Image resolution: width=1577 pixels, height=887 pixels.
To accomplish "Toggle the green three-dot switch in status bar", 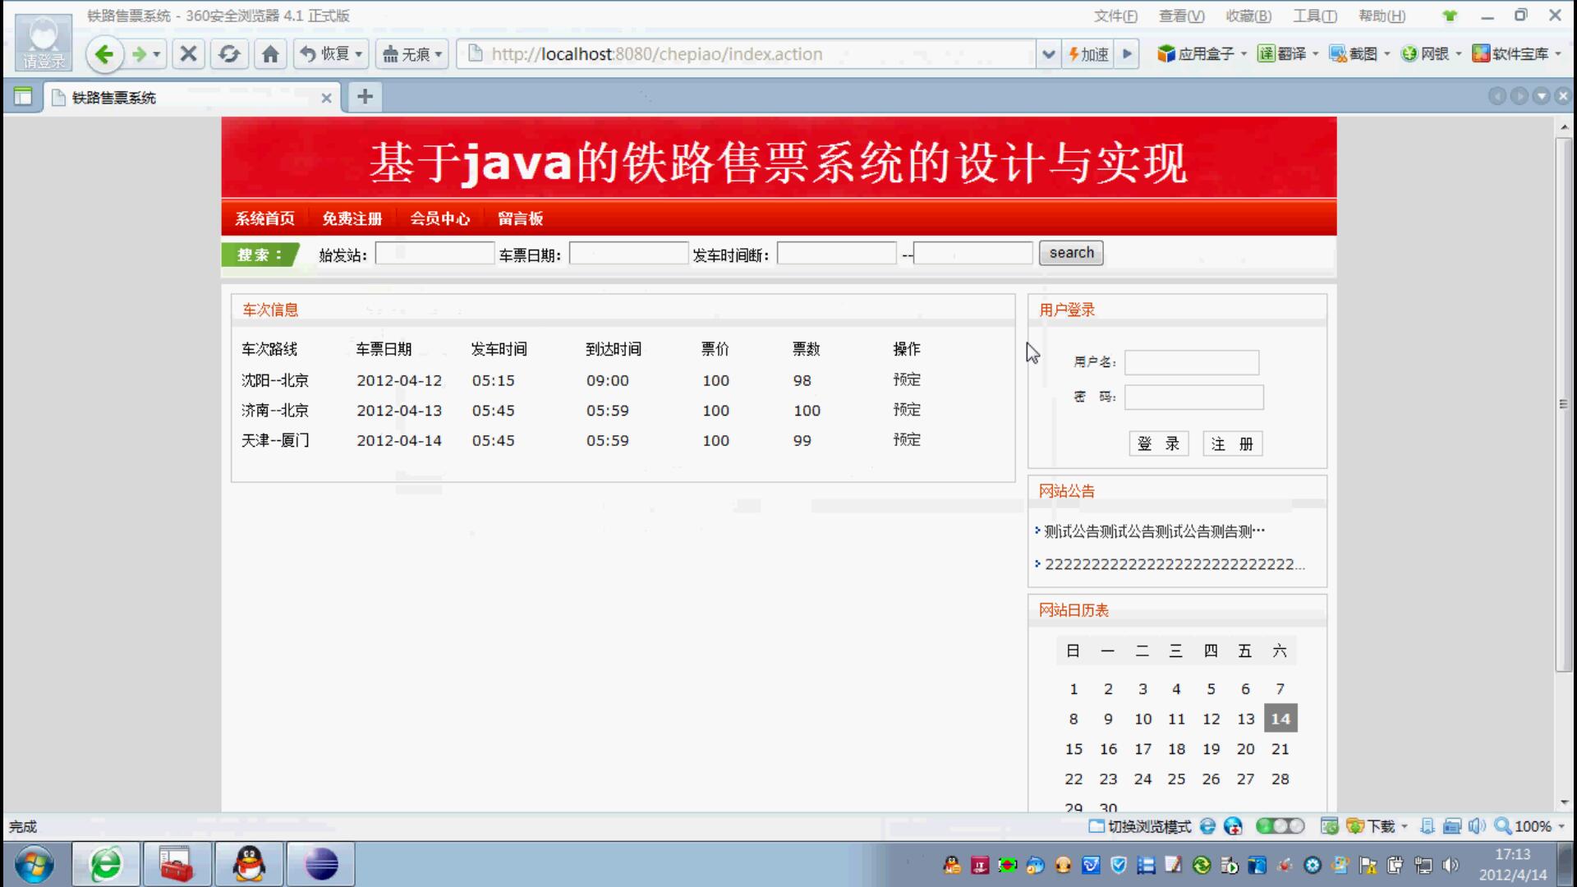I will click(x=1280, y=826).
